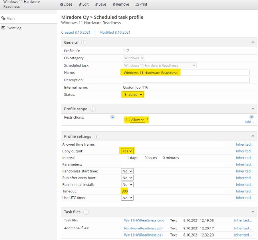The width and height of the screenshot is (258, 240).
Task: Click Inherited link for Copy output
Action: (245, 151)
